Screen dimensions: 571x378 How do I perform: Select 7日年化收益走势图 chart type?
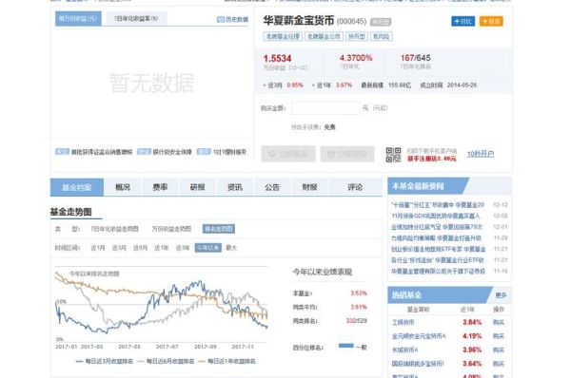click(114, 229)
